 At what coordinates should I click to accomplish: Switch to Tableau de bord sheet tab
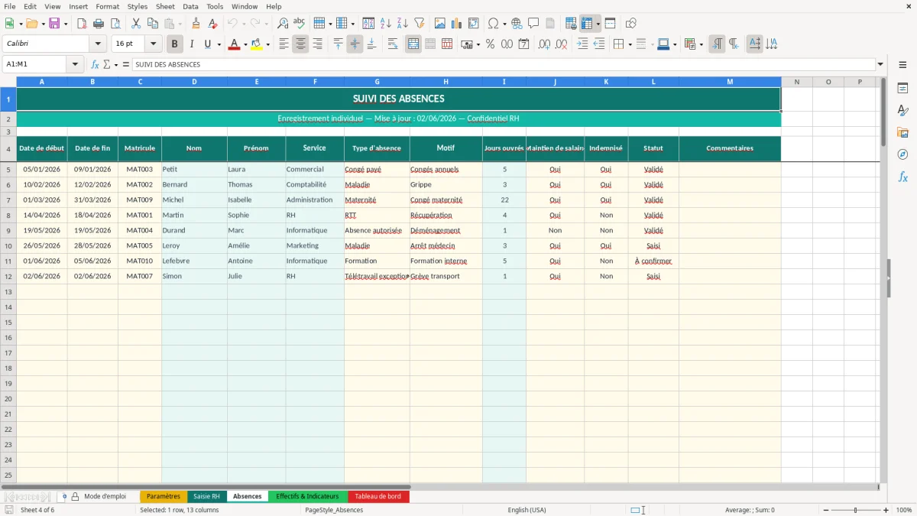pos(377,497)
